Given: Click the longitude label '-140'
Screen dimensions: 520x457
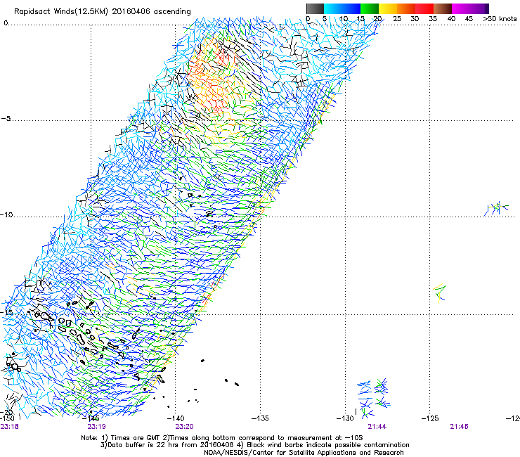Looking at the screenshot, I should (x=176, y=418).
